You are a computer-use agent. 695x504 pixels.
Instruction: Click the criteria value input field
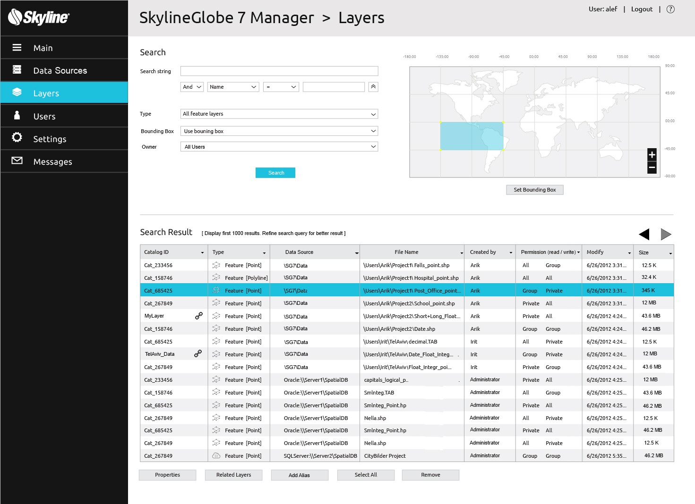[x=334, y=87]
